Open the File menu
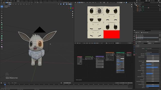 click(x=3, y=1)
